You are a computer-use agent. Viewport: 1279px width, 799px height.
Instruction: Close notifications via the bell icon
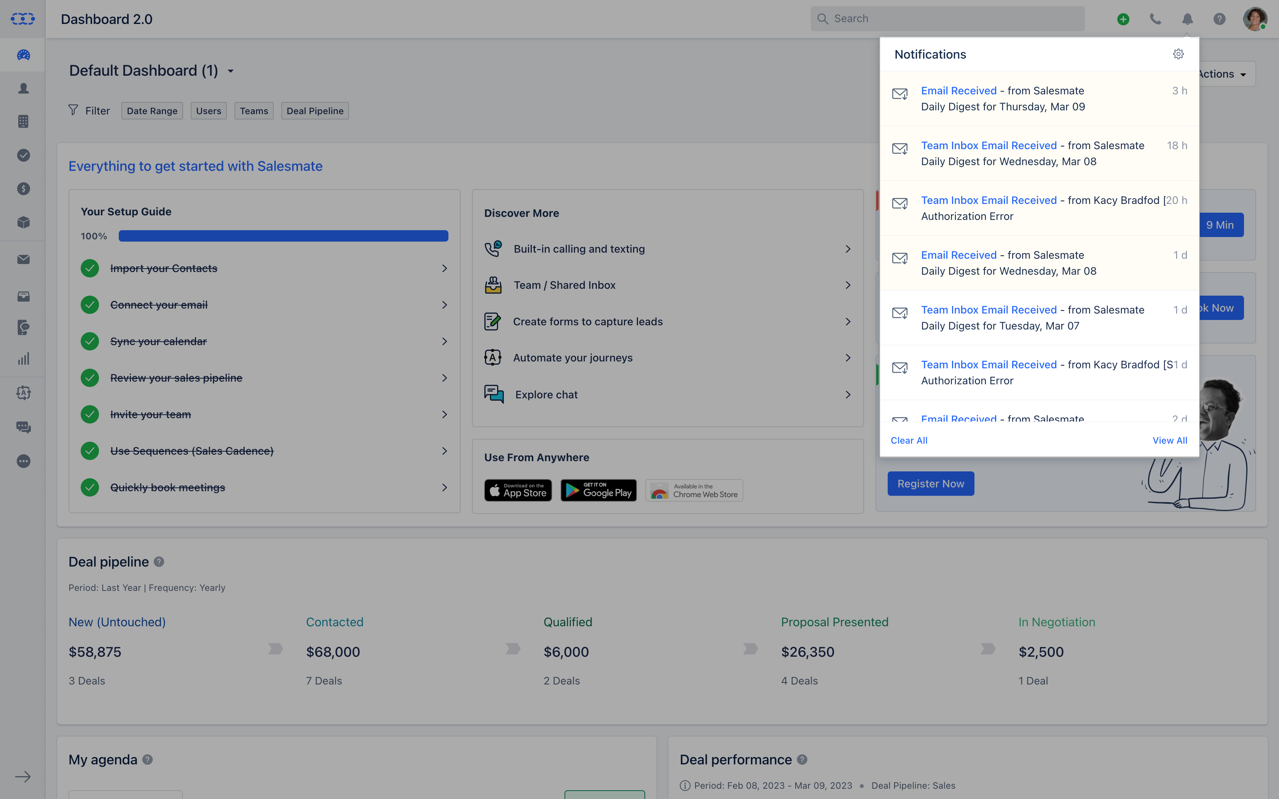(1188, 19)
